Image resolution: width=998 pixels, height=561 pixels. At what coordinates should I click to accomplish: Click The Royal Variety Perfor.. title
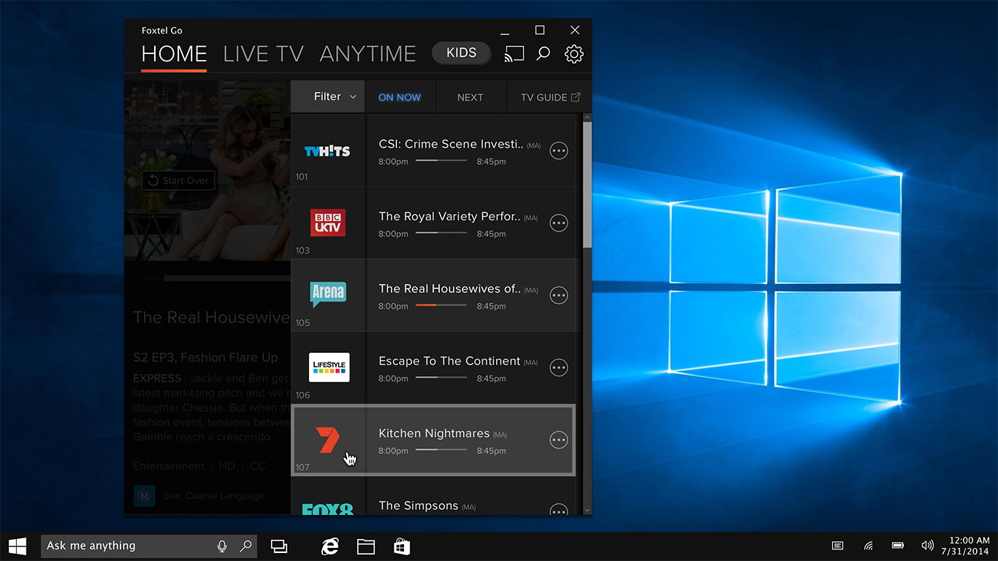coord(449,216)
